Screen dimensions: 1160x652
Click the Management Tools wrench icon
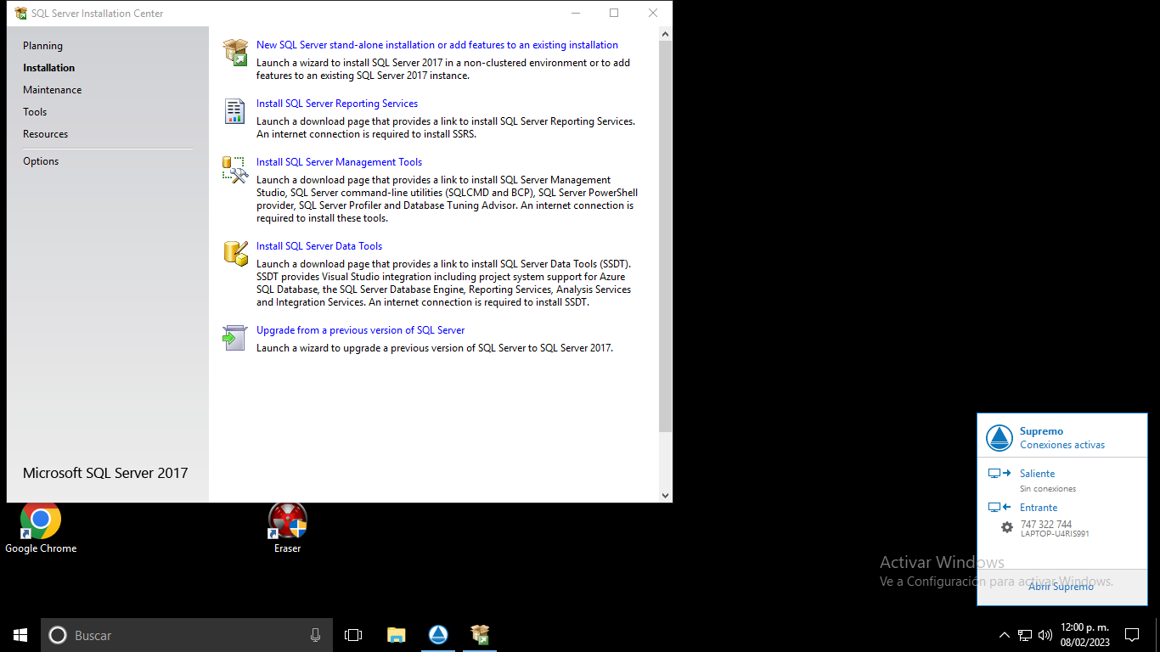click(x=234, y=169)
